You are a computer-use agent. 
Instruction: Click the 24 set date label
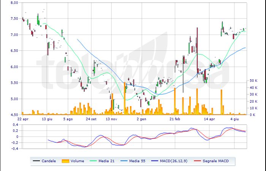(91, 119)
